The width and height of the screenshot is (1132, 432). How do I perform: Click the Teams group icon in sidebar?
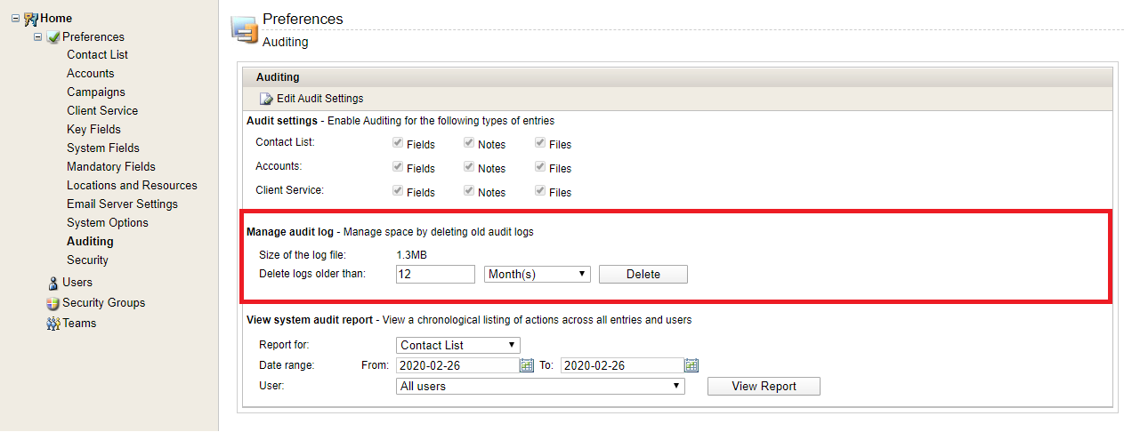53,324
